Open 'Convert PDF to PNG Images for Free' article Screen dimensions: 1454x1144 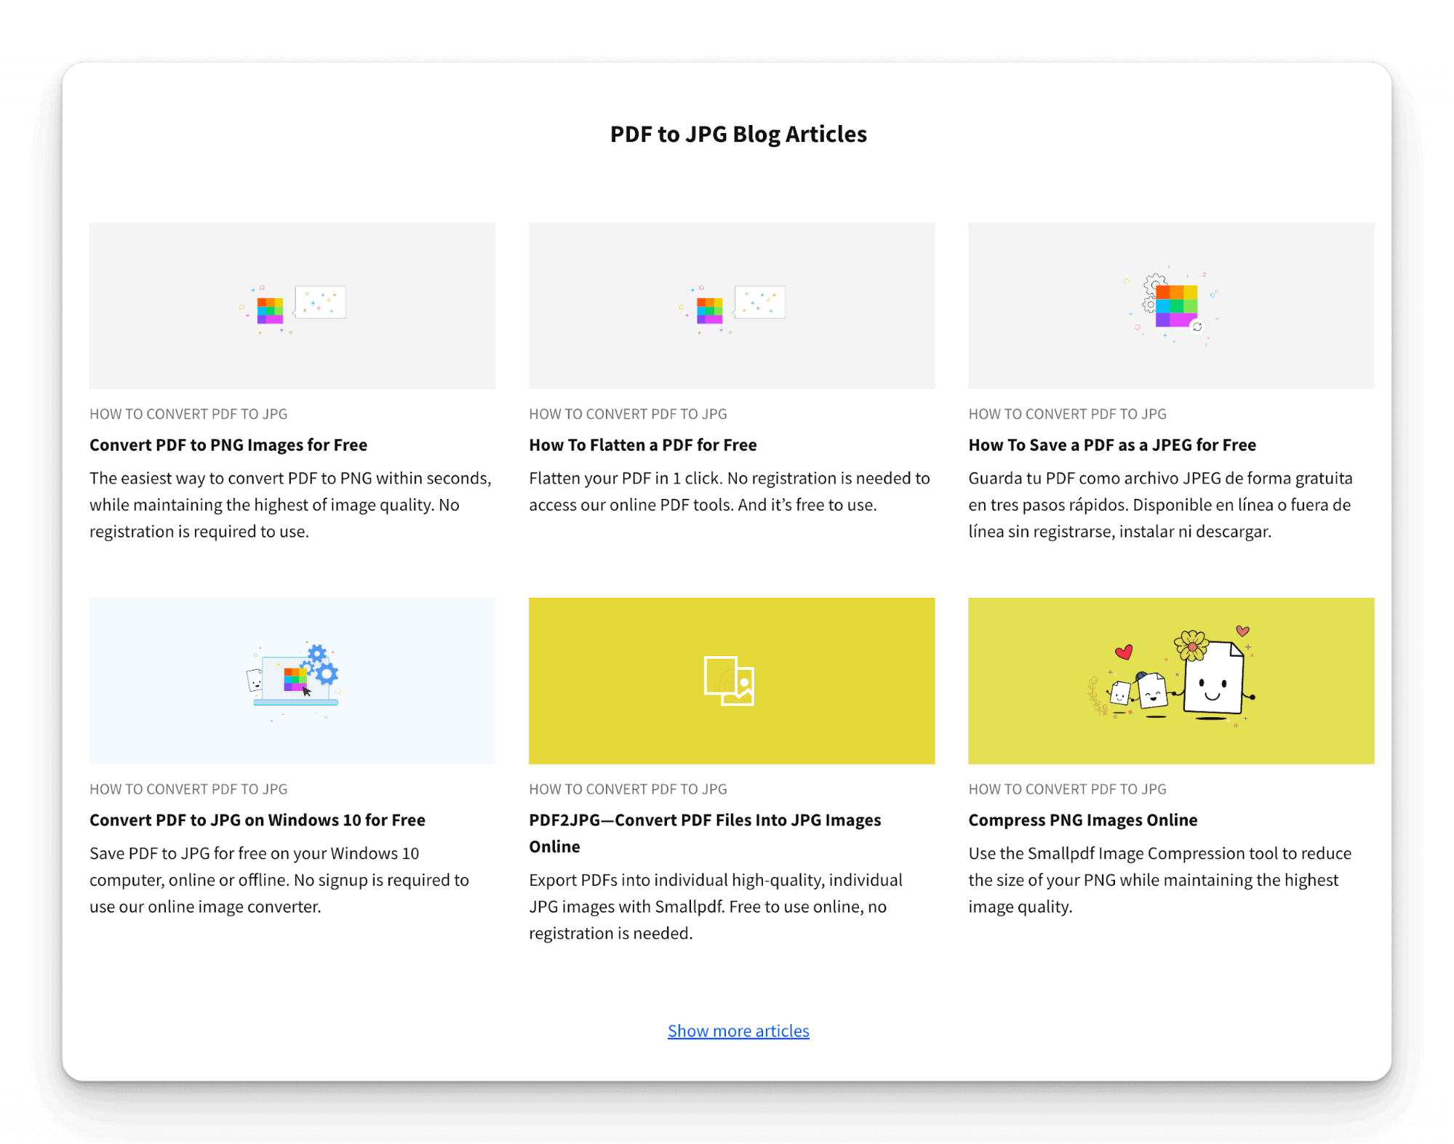(x=228, y=445)
